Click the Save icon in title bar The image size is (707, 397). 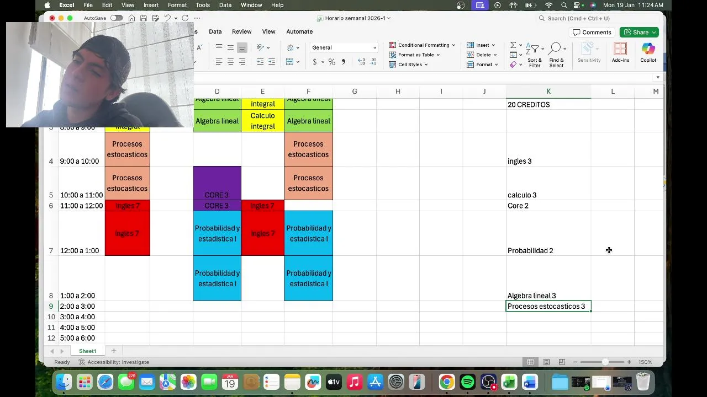tap(144, 18)
